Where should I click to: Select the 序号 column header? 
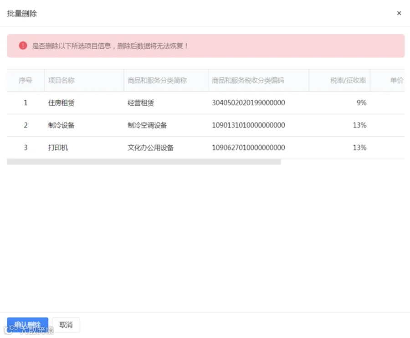(x=26, y=80)
